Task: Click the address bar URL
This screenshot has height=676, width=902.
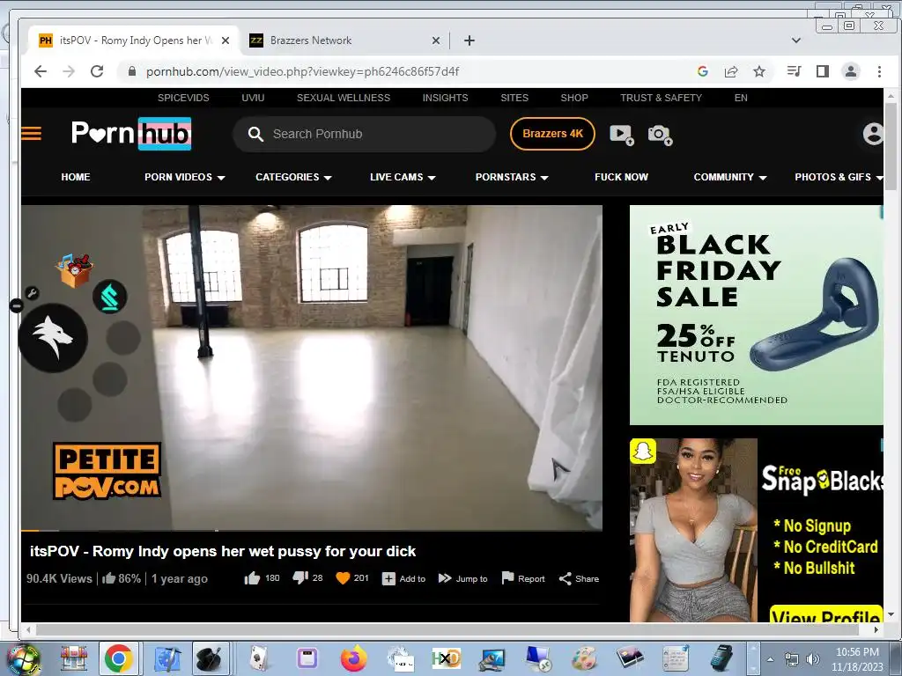Action: [302, 71]
